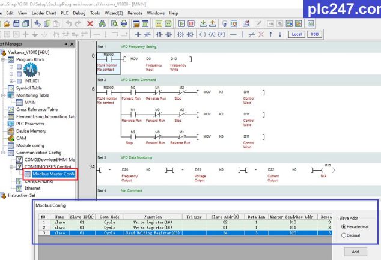Image resolution: width=381 pixels, height=260 pixels.
Task: Insert a falling edge contact
Action: point(169,34)
